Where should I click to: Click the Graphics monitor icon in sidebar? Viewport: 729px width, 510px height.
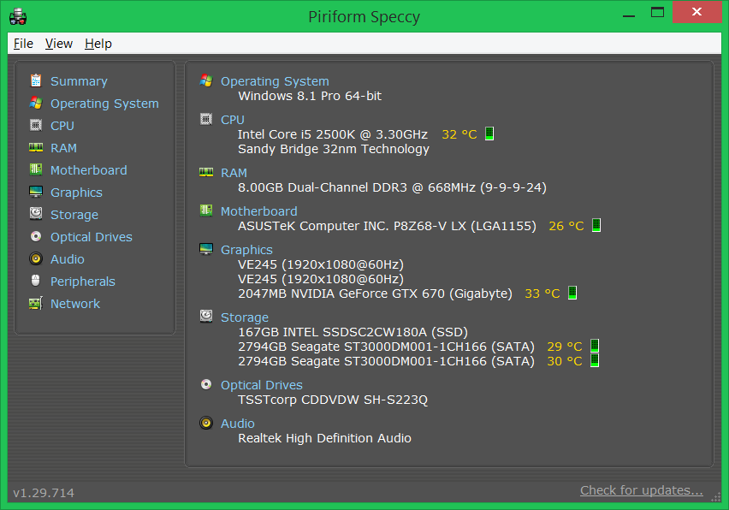(x=36, y=192)
